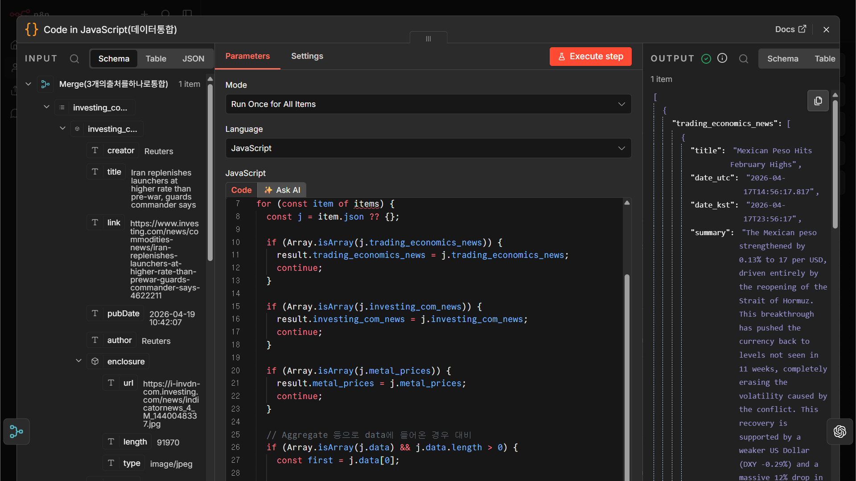Click the output panel scrollbar
This screenshot has width=856, height=481.
point(835,164)
